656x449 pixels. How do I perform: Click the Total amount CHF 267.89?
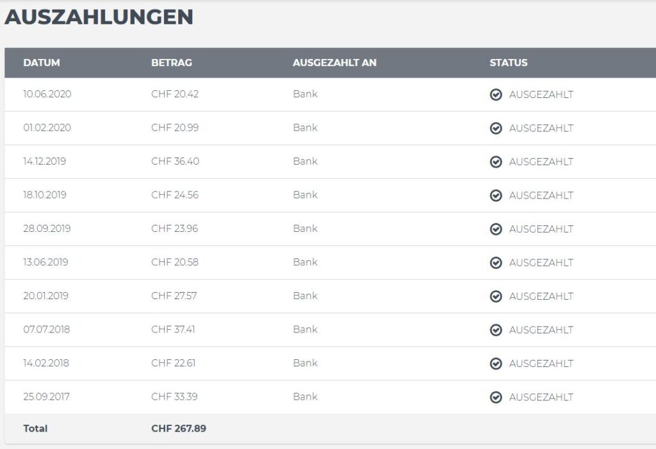pos(179,429)
